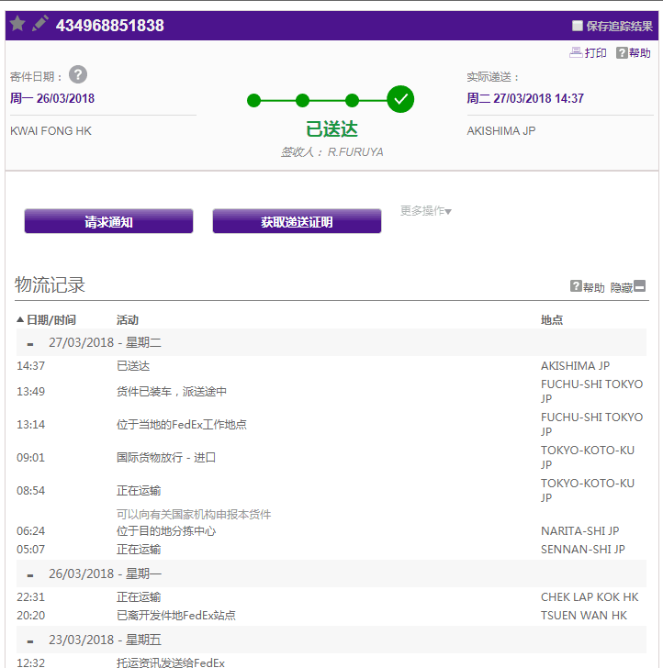Click the 国际货物放行 - 进口 entry

tap(166, 458)
